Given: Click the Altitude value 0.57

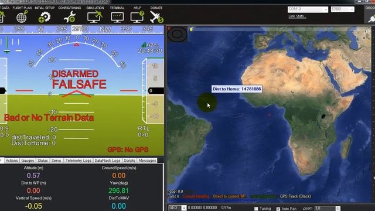Looking at the screenshot, I should [33, 176].
